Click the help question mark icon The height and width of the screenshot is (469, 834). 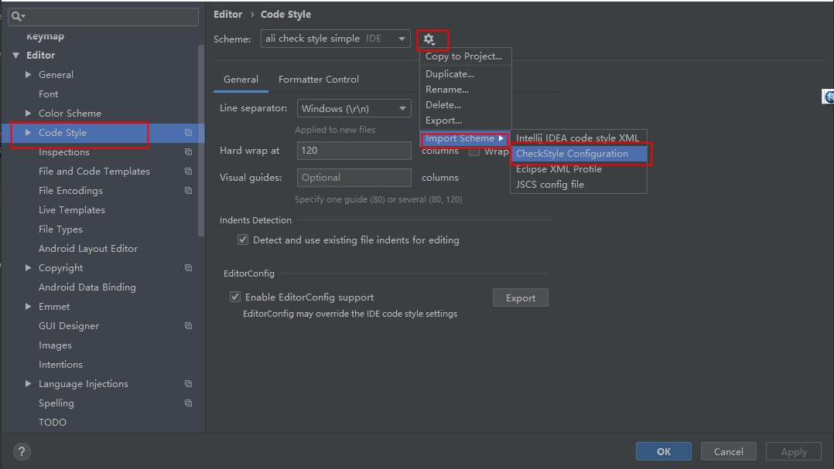[22, 452]
